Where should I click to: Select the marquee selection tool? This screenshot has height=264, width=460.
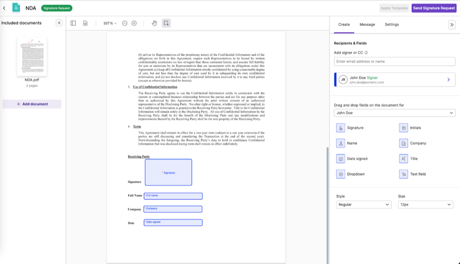(166, 23)
